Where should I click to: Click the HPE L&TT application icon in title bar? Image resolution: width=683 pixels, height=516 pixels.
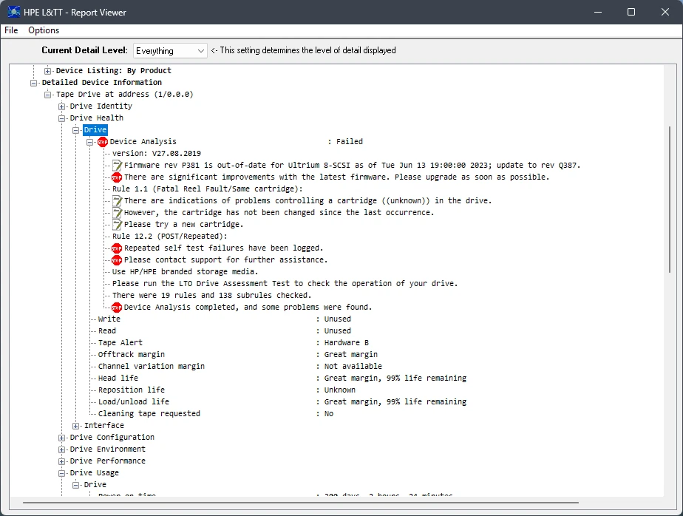(x=13, y=12)
